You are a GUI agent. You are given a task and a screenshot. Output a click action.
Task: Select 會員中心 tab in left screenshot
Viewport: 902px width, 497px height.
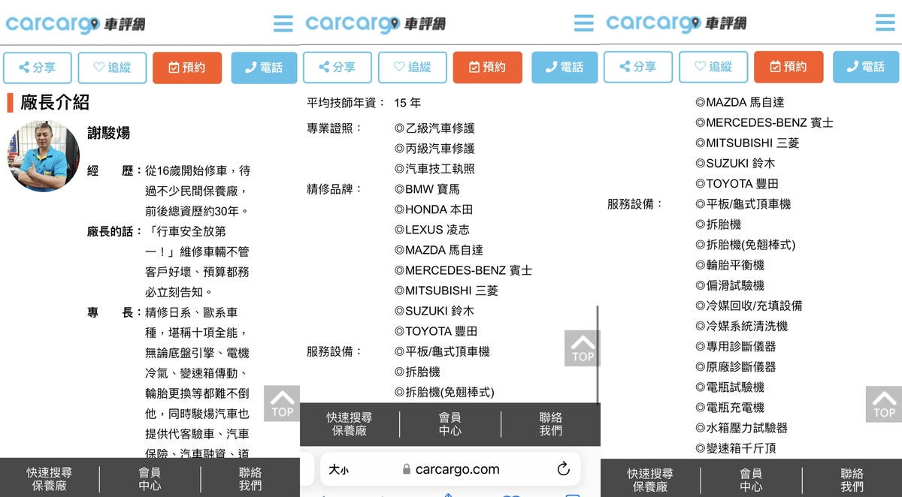(x=150, y=479)
